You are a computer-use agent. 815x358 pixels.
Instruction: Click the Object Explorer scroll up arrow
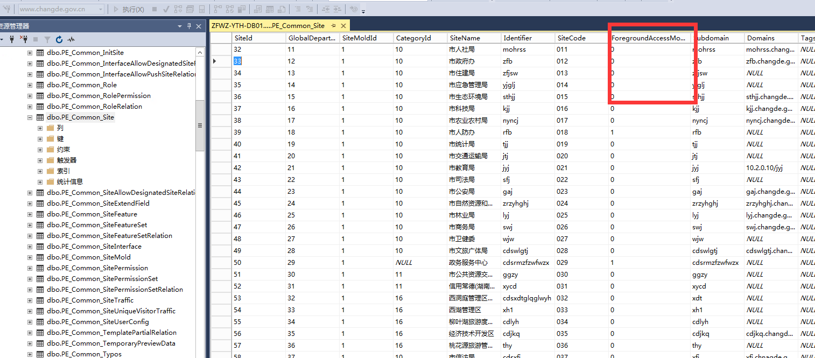(200, 52)
